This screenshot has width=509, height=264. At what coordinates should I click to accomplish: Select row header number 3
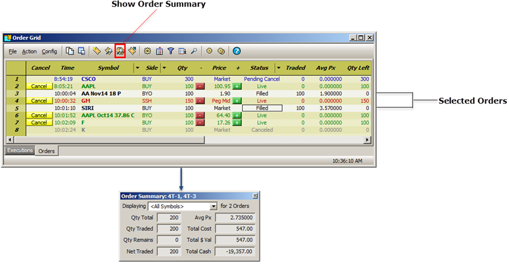pyautogui.click(x=16, y=94)
